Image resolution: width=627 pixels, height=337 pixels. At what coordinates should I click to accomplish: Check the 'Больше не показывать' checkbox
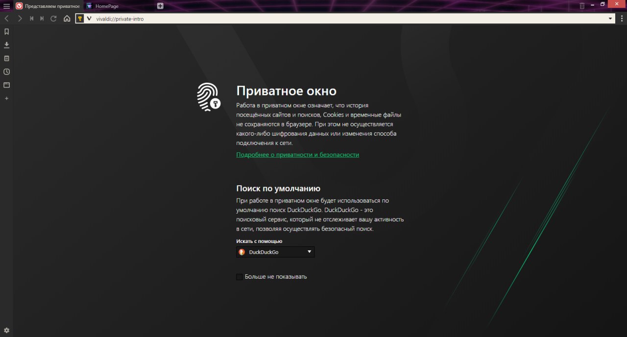tap(240, 277)
